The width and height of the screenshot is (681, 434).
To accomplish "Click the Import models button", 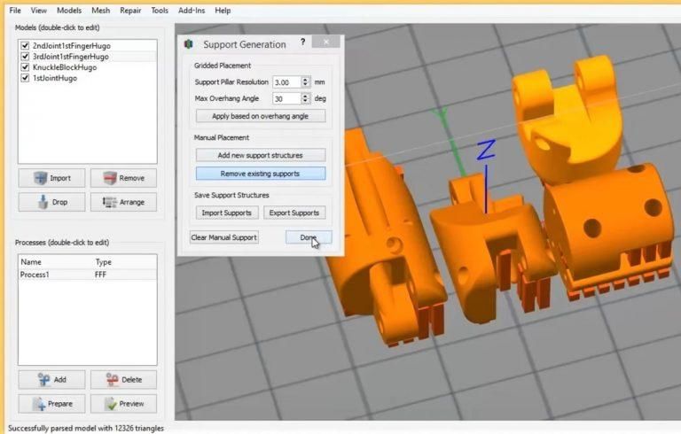I will pyautogui.click(x=51, y=178).
